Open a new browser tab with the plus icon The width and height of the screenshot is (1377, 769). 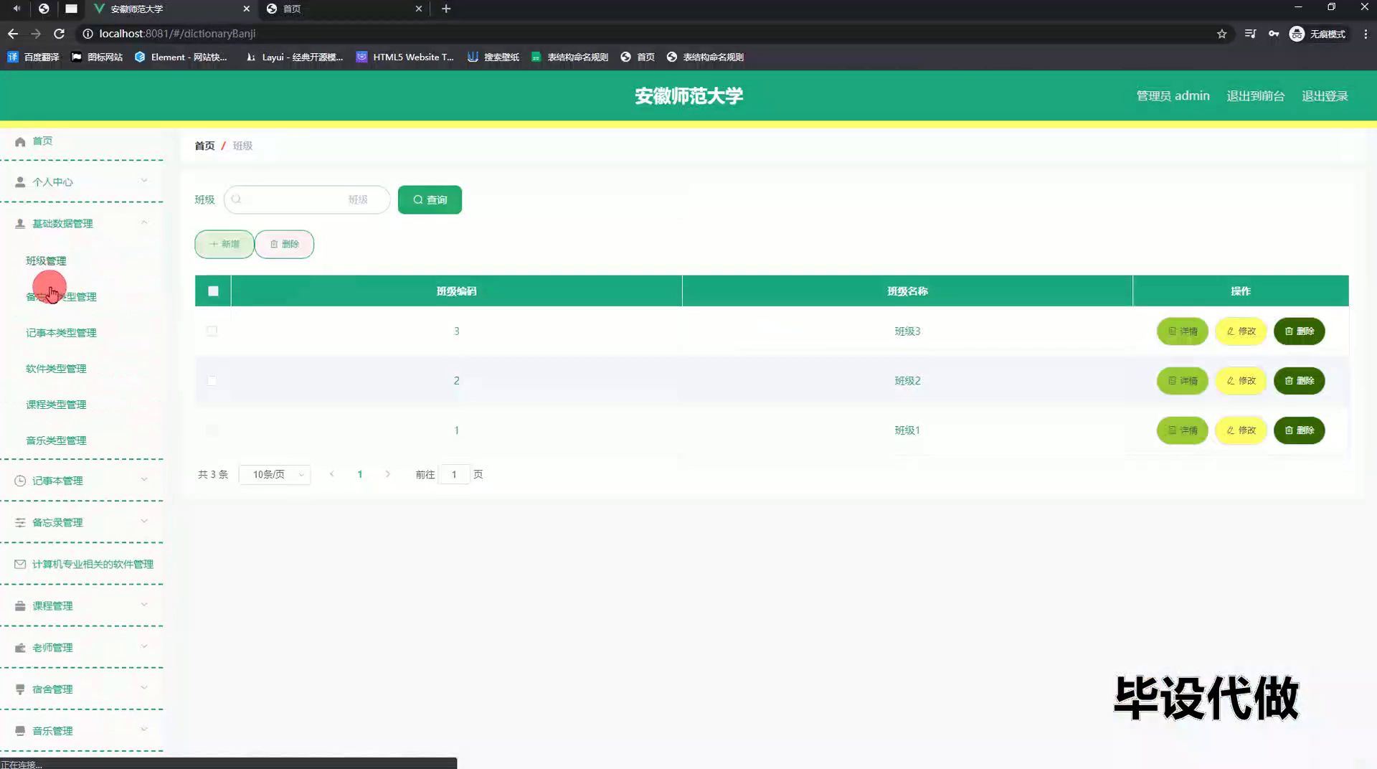(446, 9)
